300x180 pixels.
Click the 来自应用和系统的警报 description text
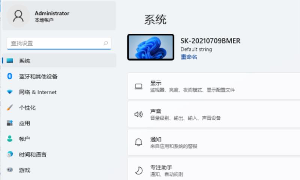pyautogui.click(x=174, y=146)
